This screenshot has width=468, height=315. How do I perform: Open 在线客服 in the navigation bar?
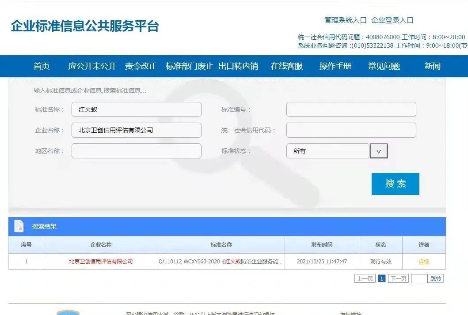[287, 66]
